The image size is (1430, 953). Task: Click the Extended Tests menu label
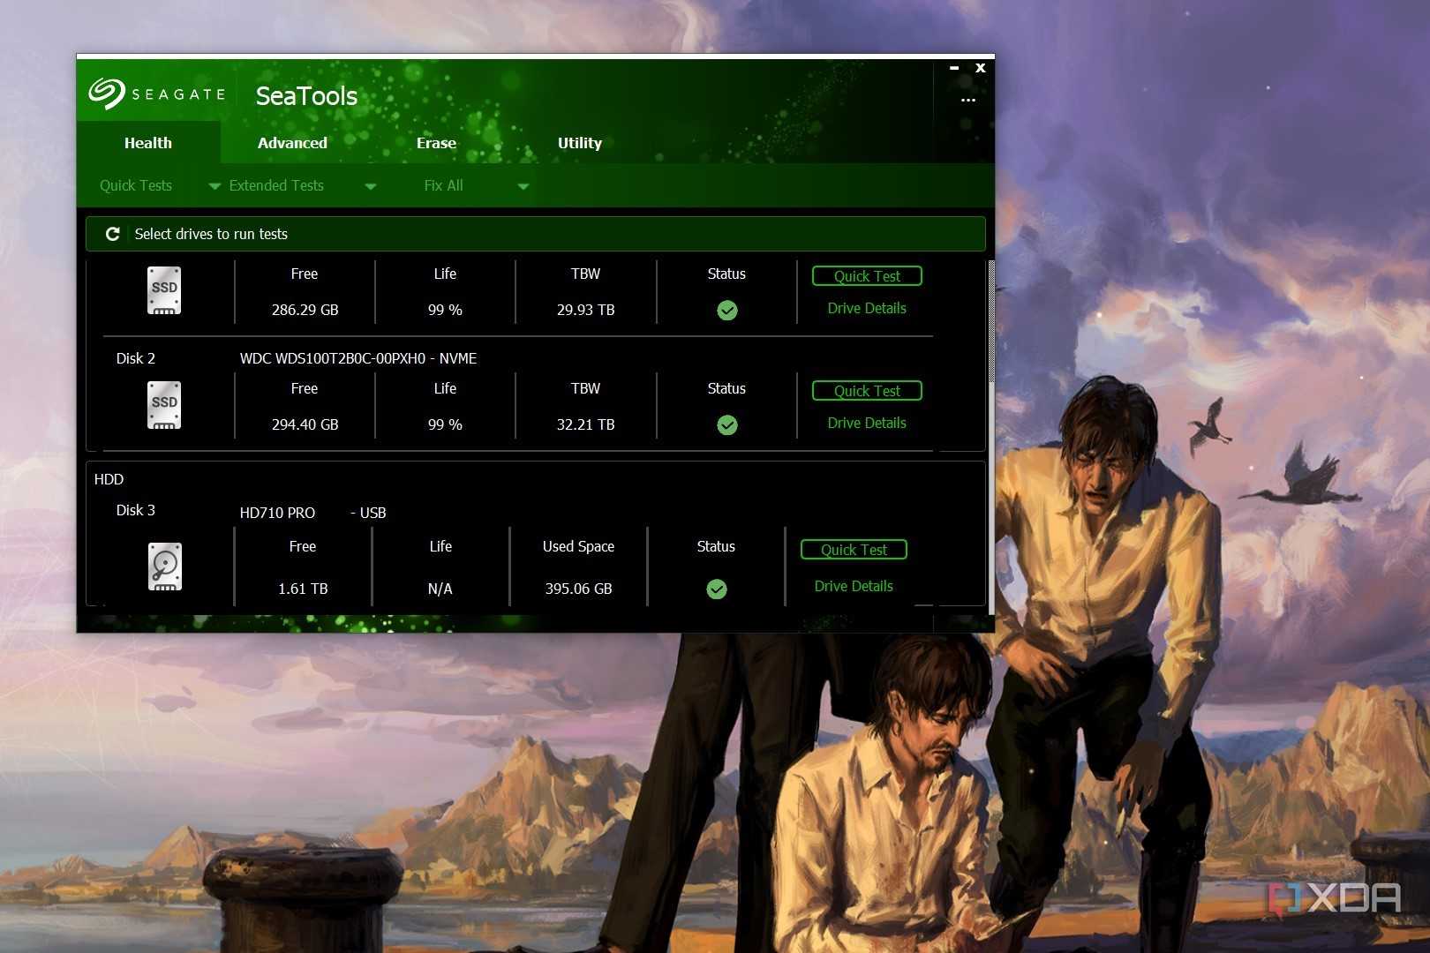276,185
